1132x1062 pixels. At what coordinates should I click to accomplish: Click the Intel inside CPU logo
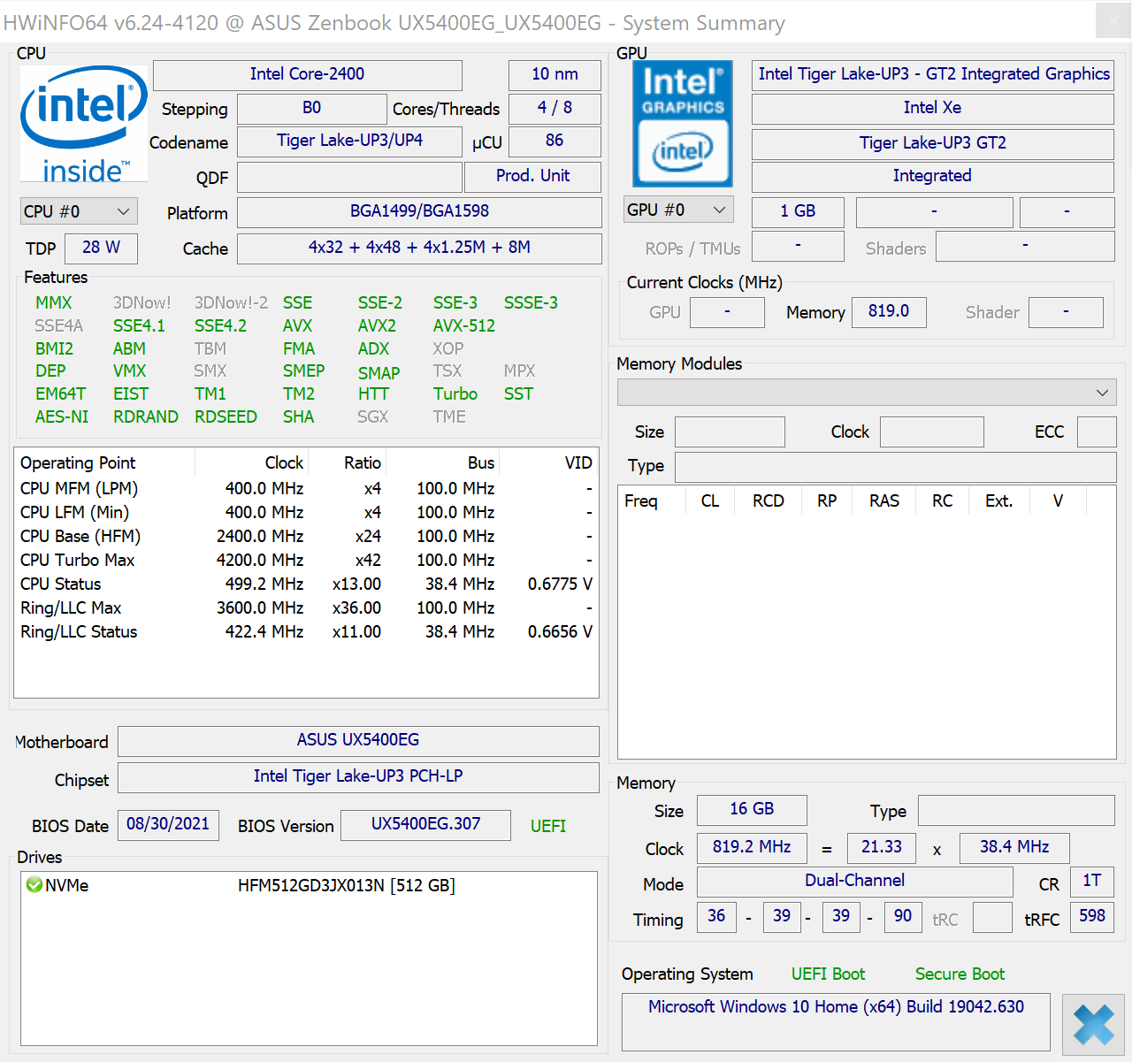[x=83, y=123]
